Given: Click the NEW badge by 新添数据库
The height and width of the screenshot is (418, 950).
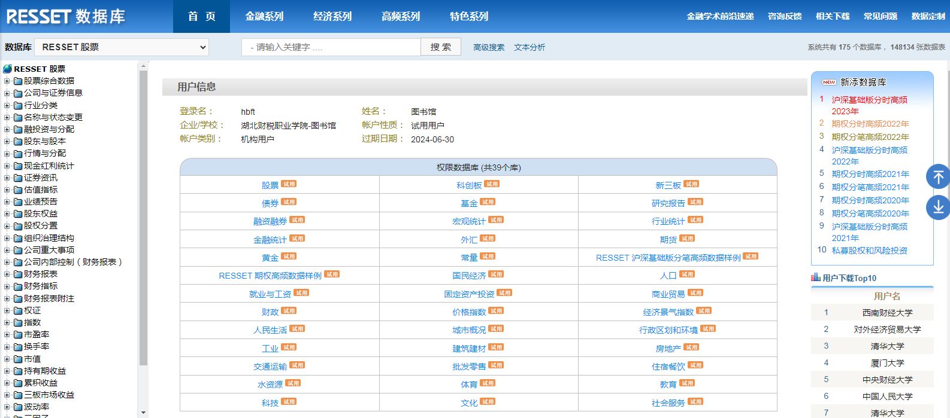Looking at the screenshot, I should click(829, 82).
